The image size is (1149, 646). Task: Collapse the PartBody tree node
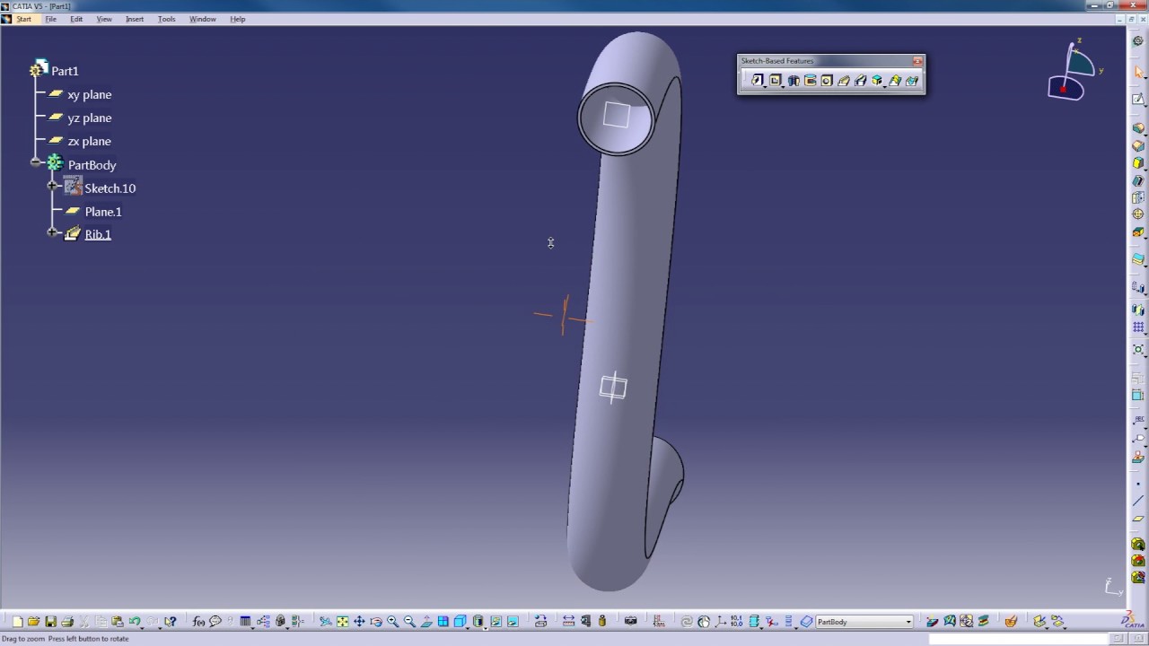coord(36,163)
